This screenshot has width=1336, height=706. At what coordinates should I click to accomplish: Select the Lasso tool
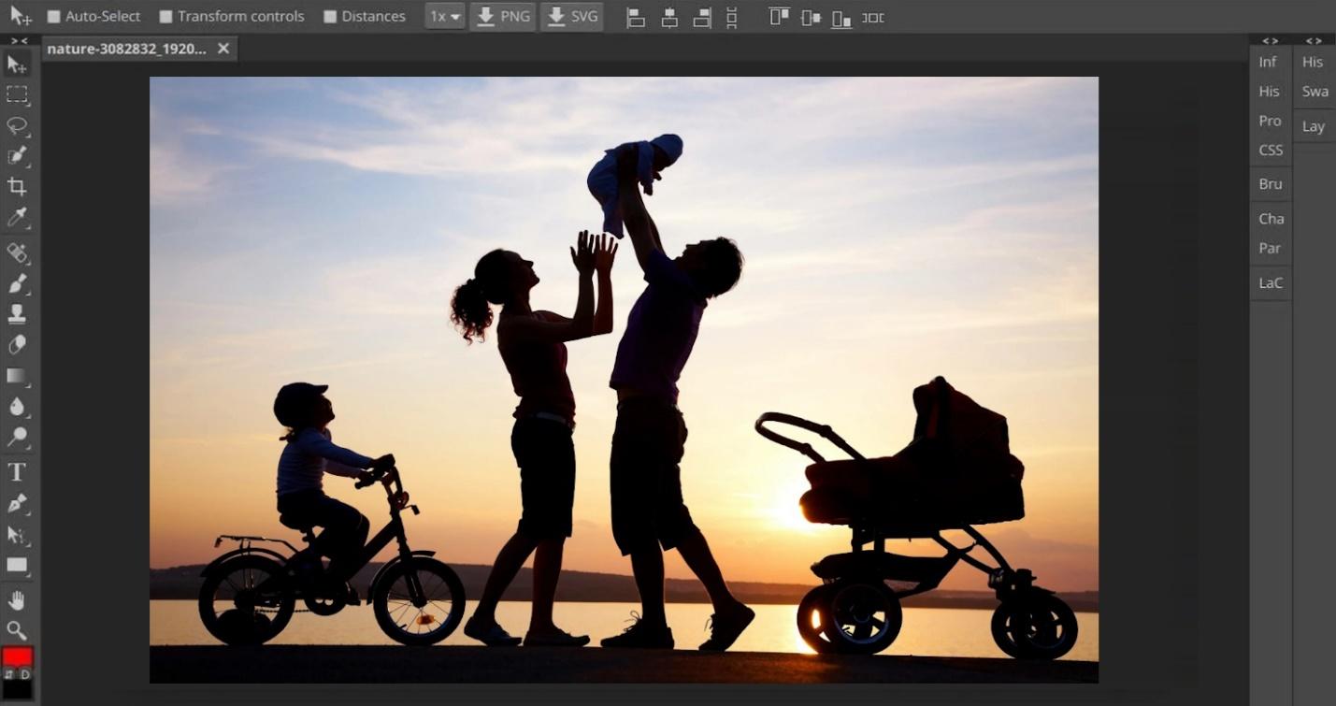point(17,125)
